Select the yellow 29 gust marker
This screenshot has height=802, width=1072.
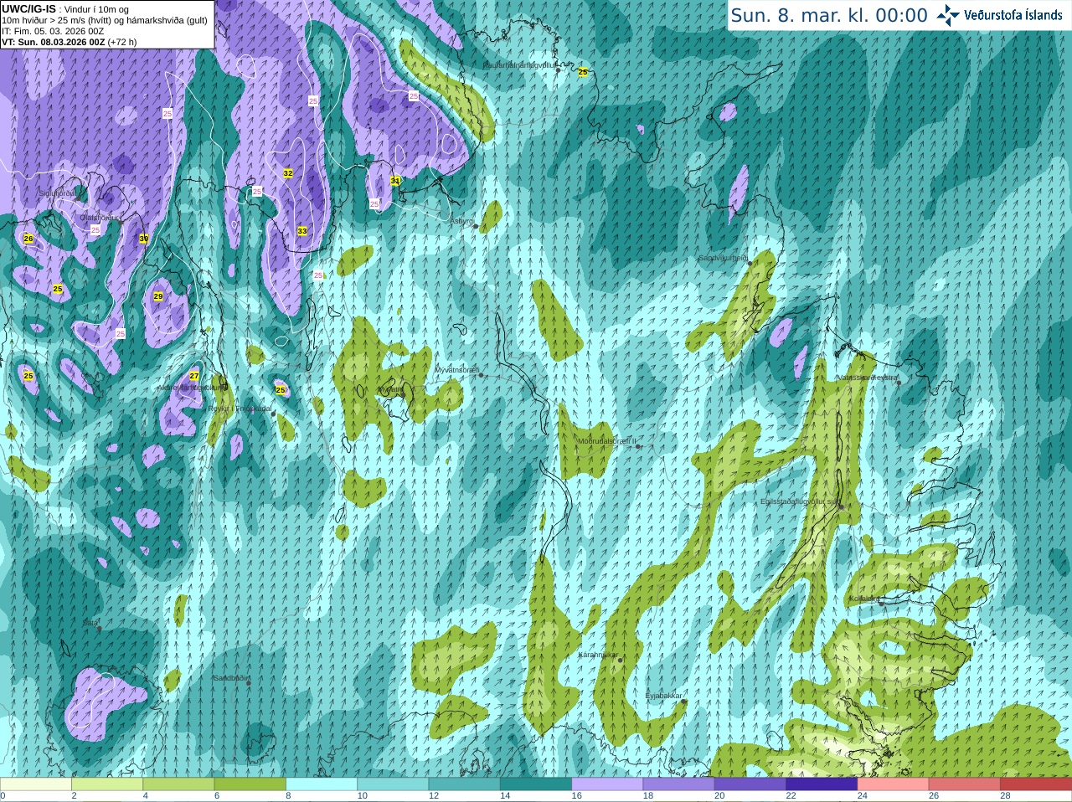pos(158,296)
